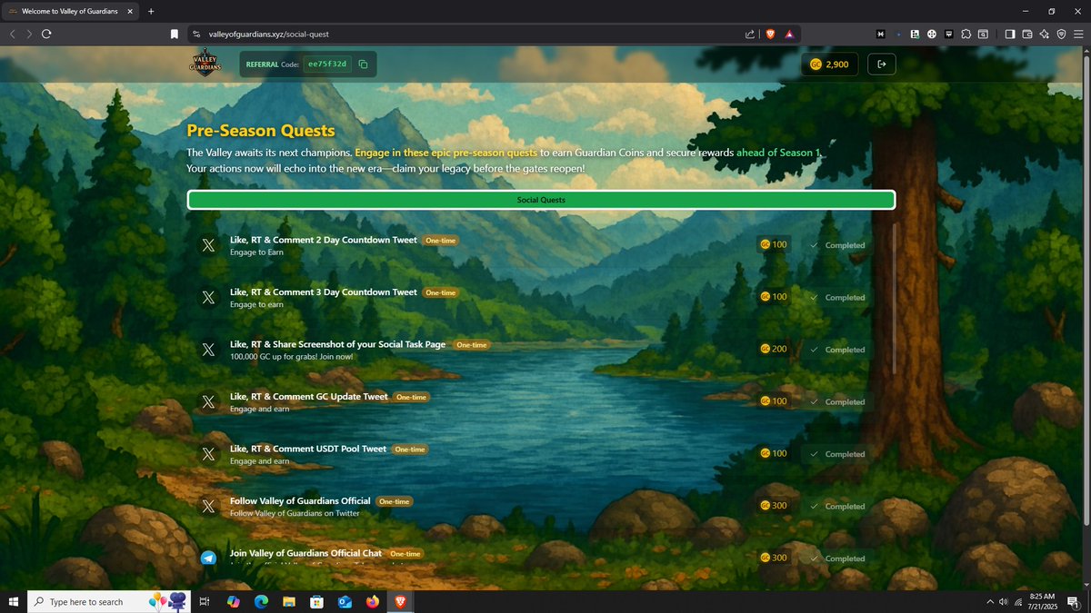Open the Brave Wallet icon
Viewport: 1091px width, 613px height.
tap(1027, 35)
